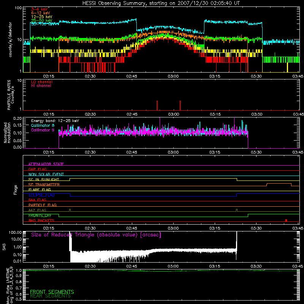
Task: Click the BAD_PACKETS flag label
Action: pyautogui.click(x=41, y=220)
